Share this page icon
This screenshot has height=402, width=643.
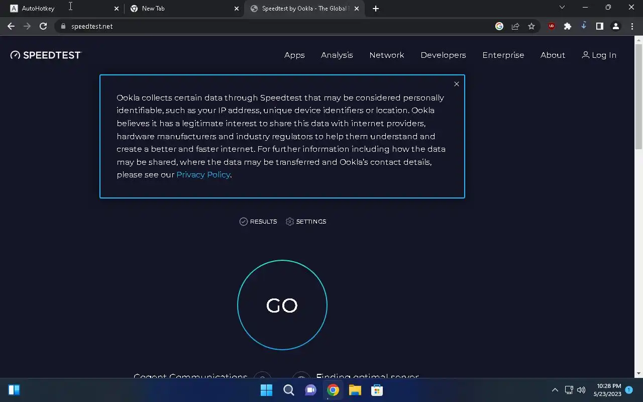coord(515,26)
